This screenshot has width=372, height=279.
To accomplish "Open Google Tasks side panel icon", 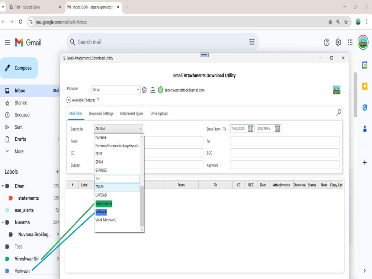I will coord(365,108).
